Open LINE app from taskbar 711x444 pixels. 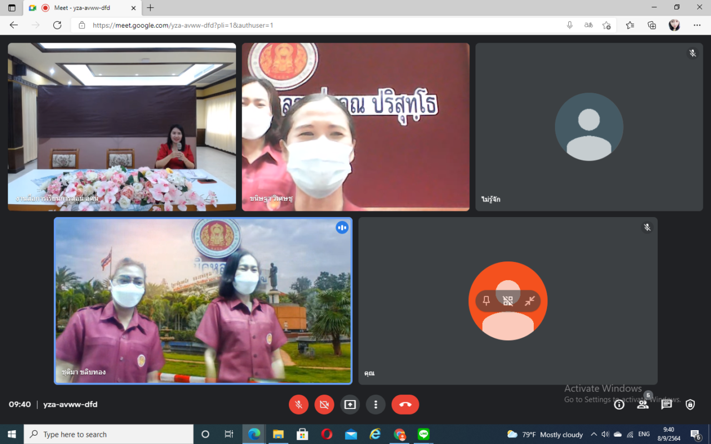click(424, 434)
